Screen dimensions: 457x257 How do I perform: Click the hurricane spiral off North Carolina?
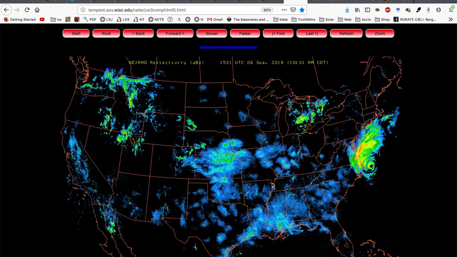point(370,166)
